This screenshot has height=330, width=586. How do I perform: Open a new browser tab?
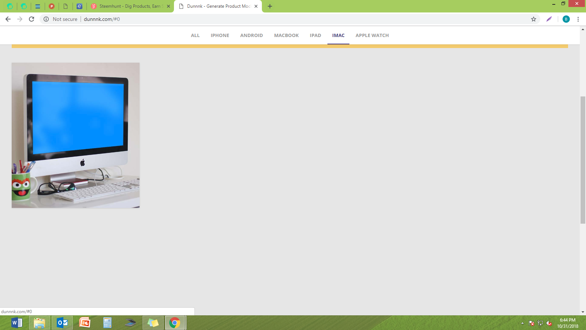270,6
